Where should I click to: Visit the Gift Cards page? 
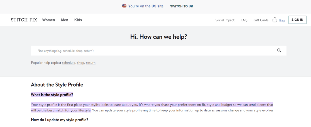click(261, 20)
